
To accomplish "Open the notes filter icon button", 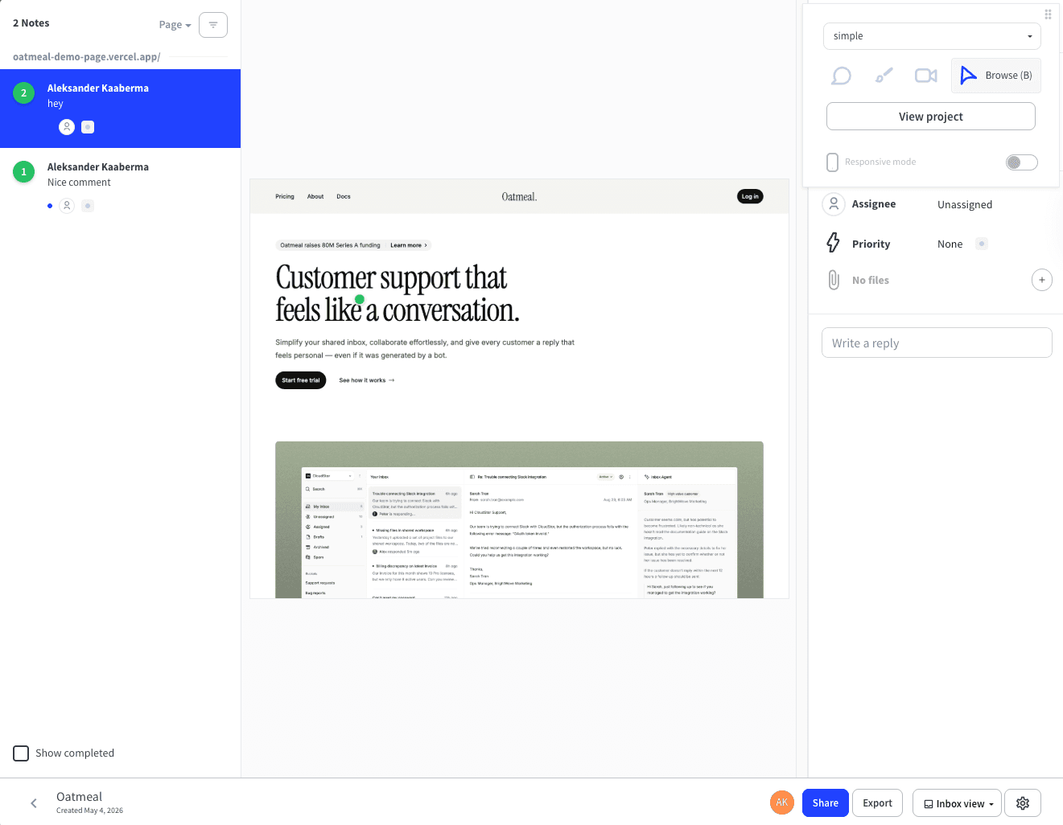I will click(213, 25).
